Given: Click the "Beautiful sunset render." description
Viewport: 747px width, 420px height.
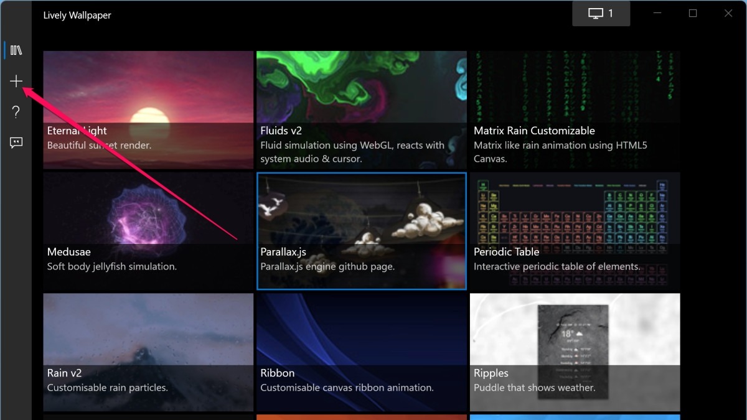Looking at the screenshot, I should [x=100, y=145].
